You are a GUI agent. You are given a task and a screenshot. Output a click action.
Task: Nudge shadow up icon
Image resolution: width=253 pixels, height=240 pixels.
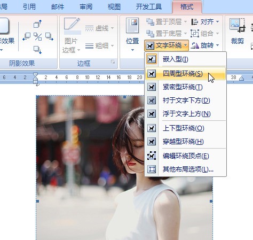tap(37, 24)
